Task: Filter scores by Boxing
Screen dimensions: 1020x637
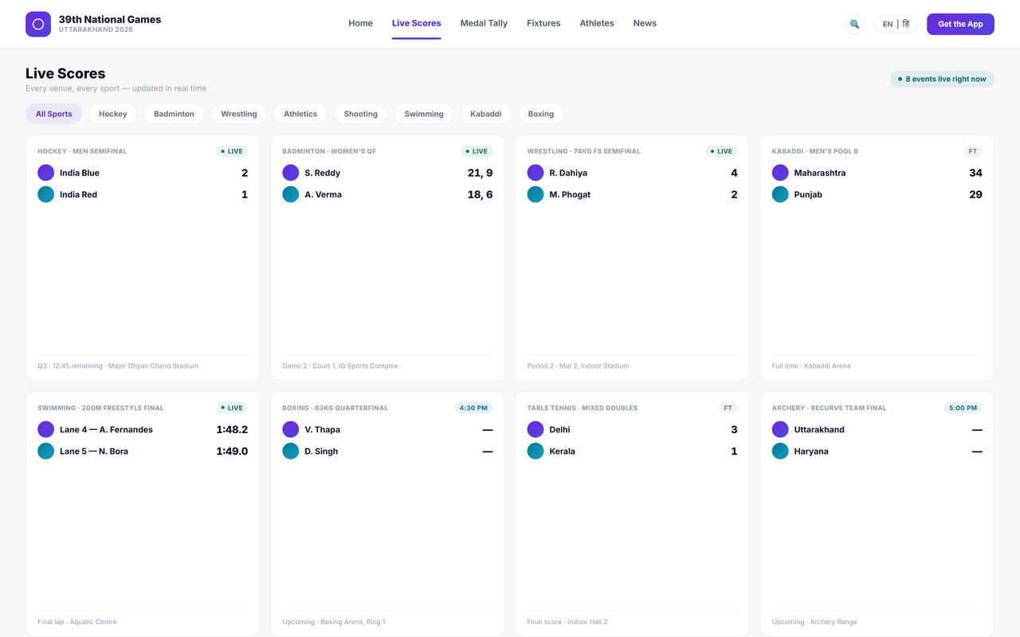Action: click(541, 114)
